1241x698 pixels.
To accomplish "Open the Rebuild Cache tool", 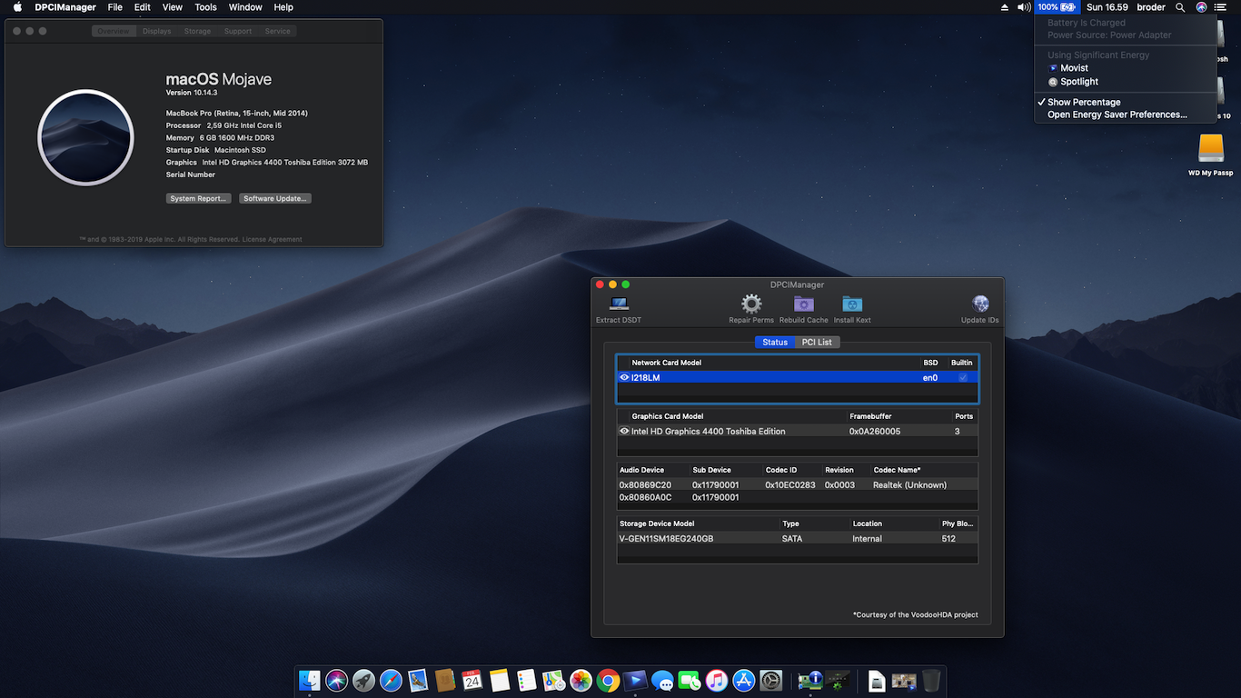I will click(803, 304).
